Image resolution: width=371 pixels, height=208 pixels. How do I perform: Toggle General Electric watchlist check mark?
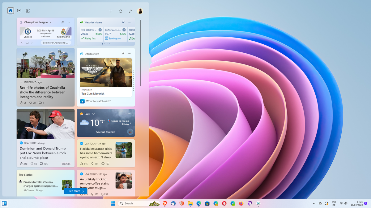pyautogui.click(x=124, y=30)
